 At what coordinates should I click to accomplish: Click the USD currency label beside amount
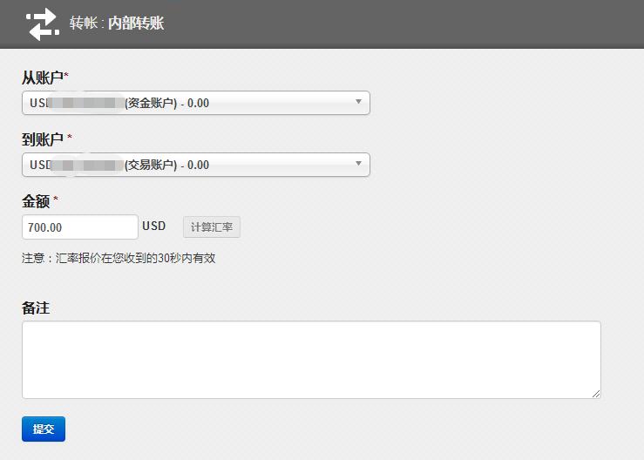click(x=154, y=227)
